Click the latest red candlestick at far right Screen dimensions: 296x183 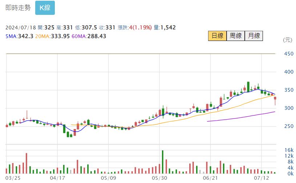tap(275, 99)
